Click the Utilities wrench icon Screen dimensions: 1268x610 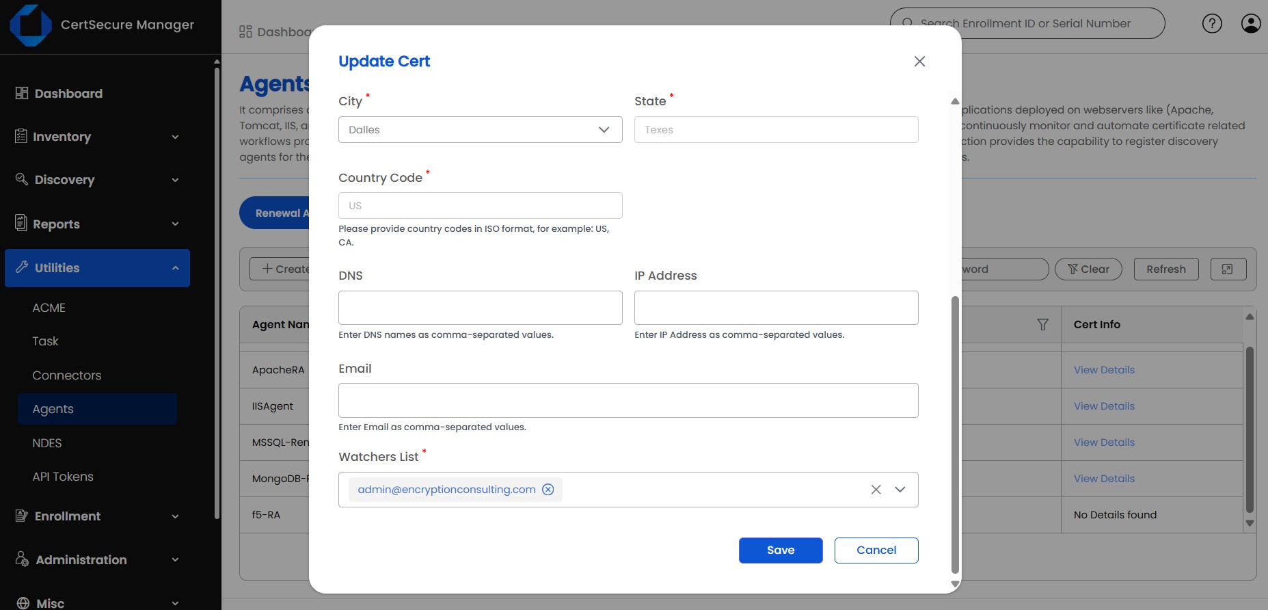click(x=22, y=267)
